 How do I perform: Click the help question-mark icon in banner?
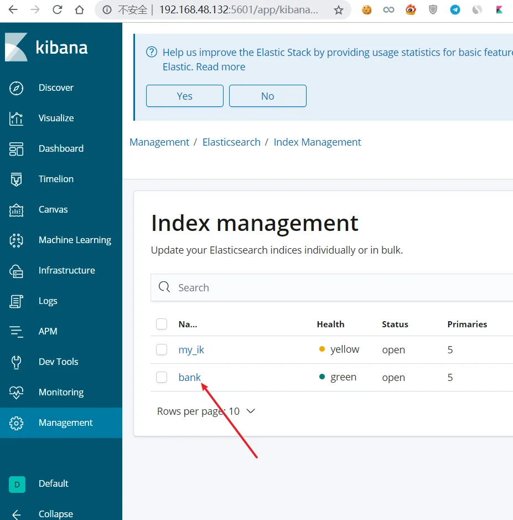(x=152, y=52)
